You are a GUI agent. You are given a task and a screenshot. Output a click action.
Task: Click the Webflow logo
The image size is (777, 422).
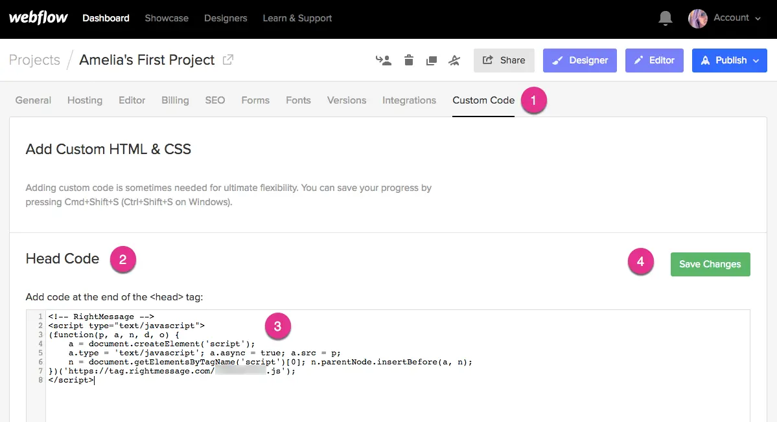pyautogui.click(x=38, y=18)
